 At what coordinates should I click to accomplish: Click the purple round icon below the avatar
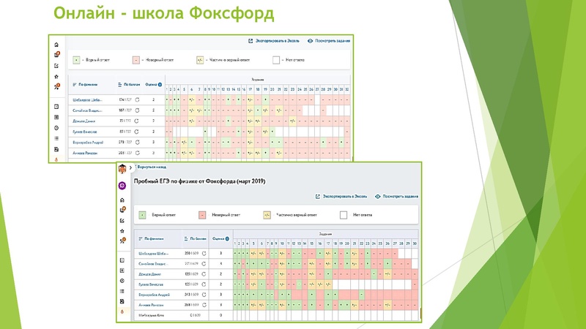(x=122, y=185)
